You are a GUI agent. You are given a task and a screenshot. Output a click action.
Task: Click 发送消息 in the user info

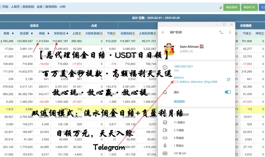point(179,102)
